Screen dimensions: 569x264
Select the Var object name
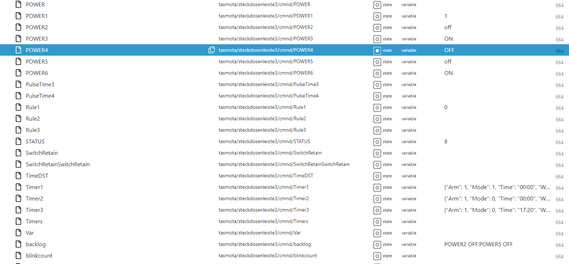30,233
